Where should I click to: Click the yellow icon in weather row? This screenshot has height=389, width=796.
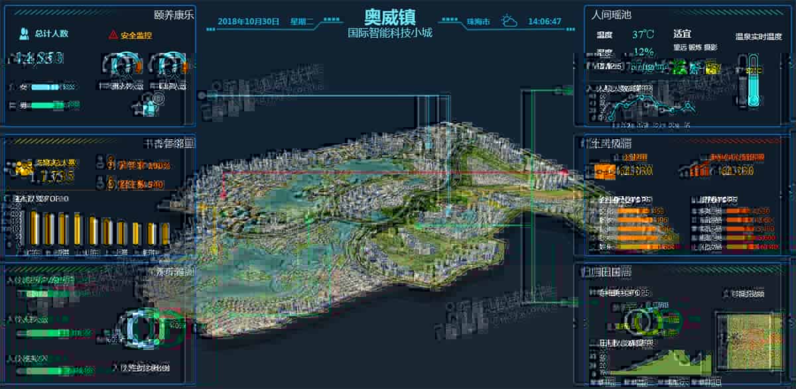click(x=712, y=67)
